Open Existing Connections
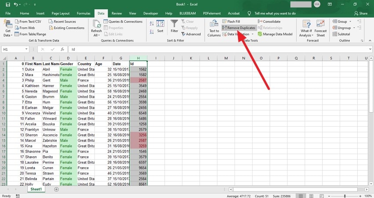 66,28
